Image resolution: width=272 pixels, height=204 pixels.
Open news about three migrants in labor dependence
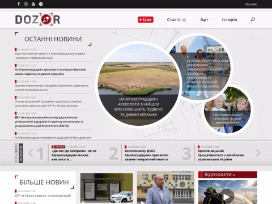coord(52,88)
